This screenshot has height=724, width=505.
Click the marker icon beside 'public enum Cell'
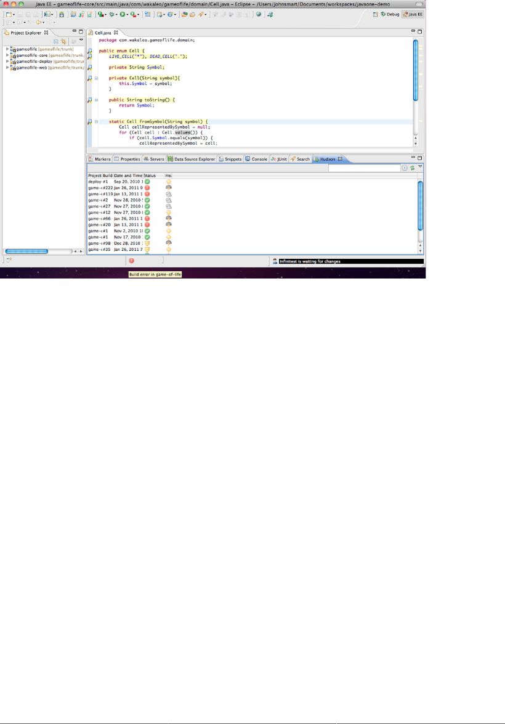(89, 51)
